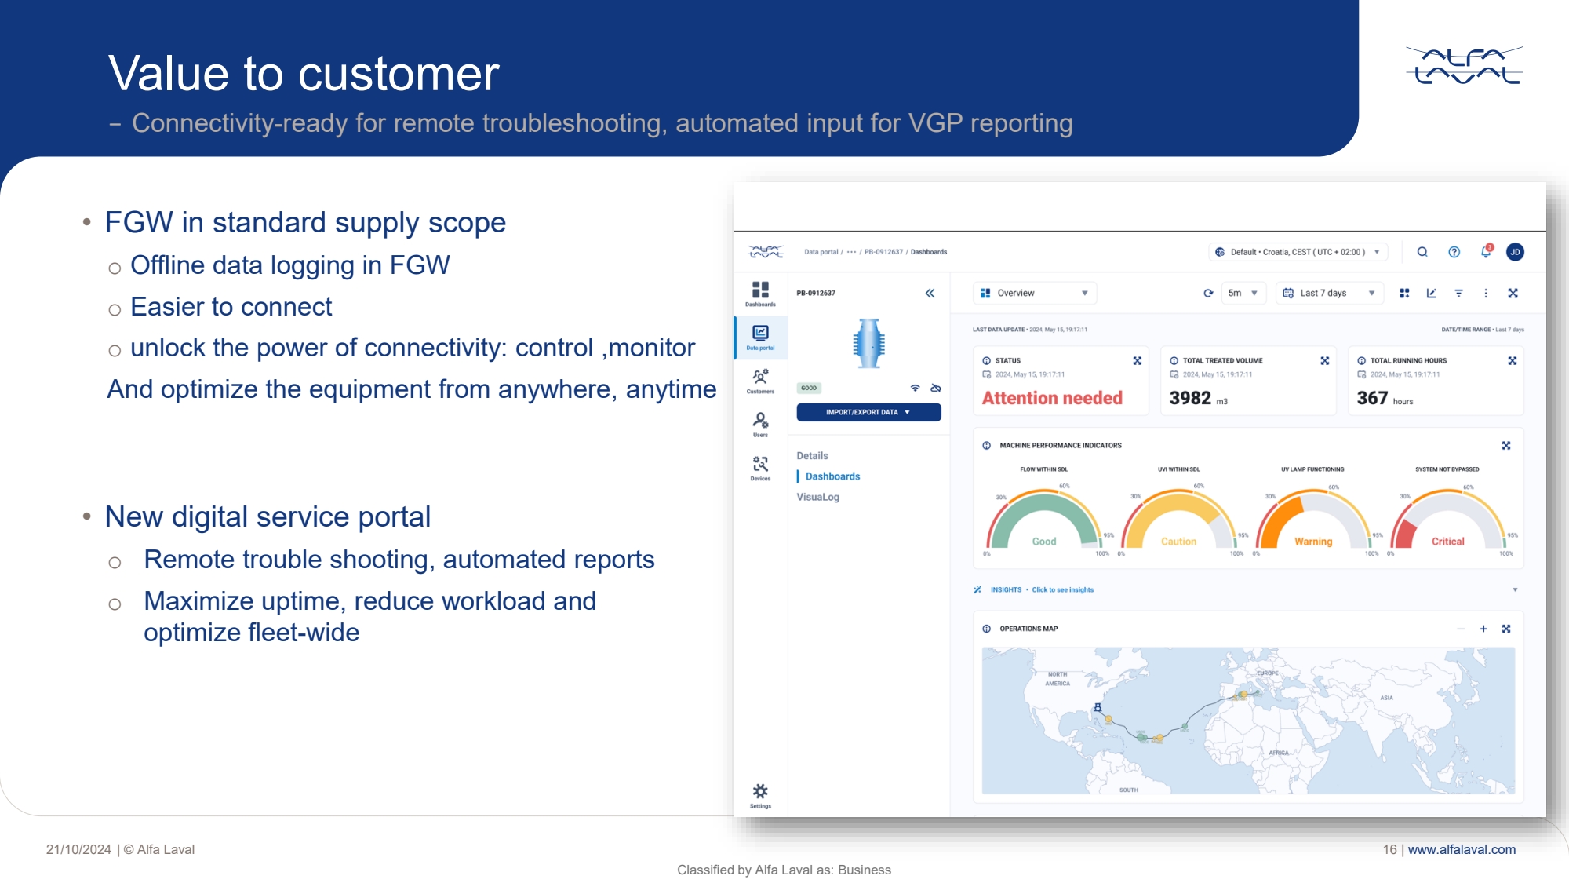Screen dimensions: 1569x883
Task: Click the notification bell icon
Action: click(x=1485, y=252)
